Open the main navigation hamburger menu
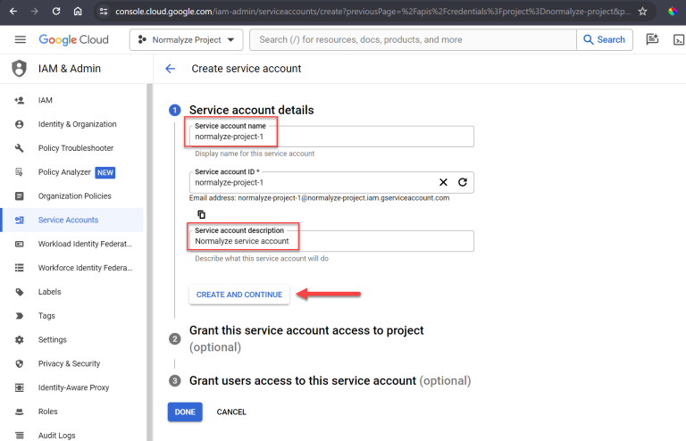Image resolution: width=686 pixels, height=441 pixels. 20,40
